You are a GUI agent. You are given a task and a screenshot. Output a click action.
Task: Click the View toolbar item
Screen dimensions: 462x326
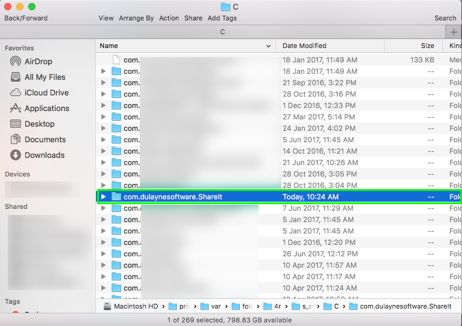(106, 18)
